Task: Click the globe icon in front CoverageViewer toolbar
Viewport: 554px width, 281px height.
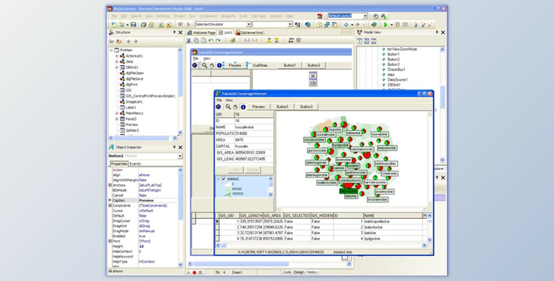Action: pyautogui.click(x=219, y=106)
